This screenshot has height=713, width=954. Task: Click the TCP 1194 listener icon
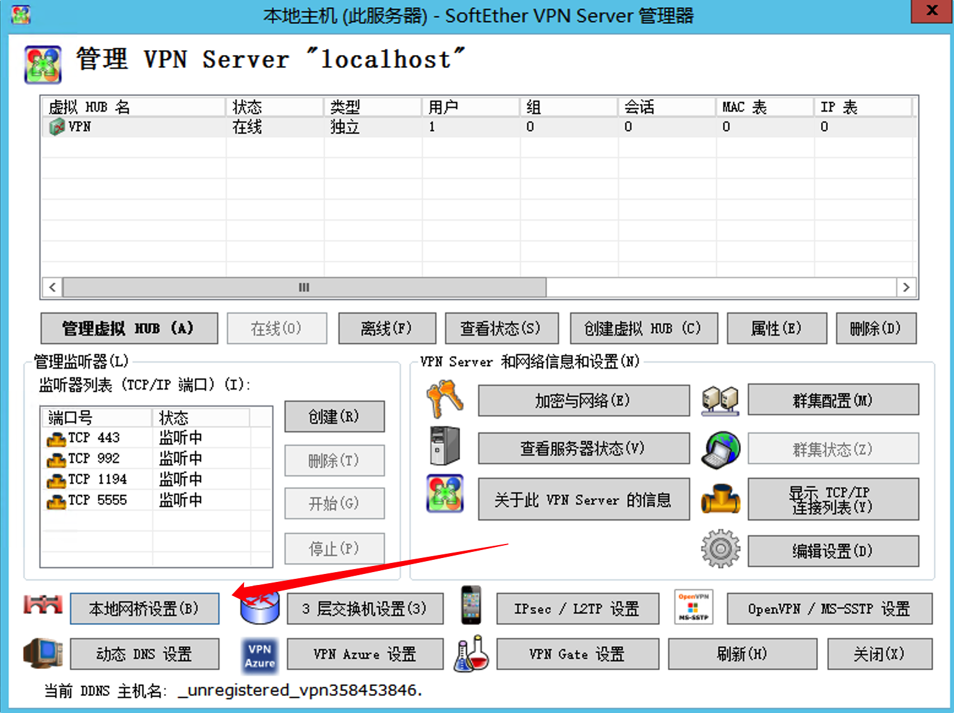point(56,481)
